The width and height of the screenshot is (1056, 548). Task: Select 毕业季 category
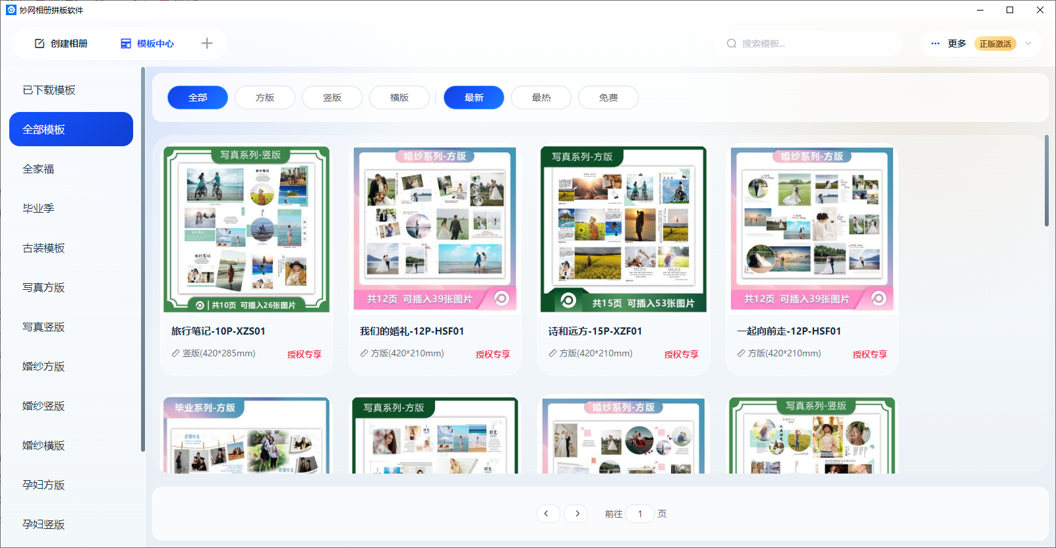71,209
